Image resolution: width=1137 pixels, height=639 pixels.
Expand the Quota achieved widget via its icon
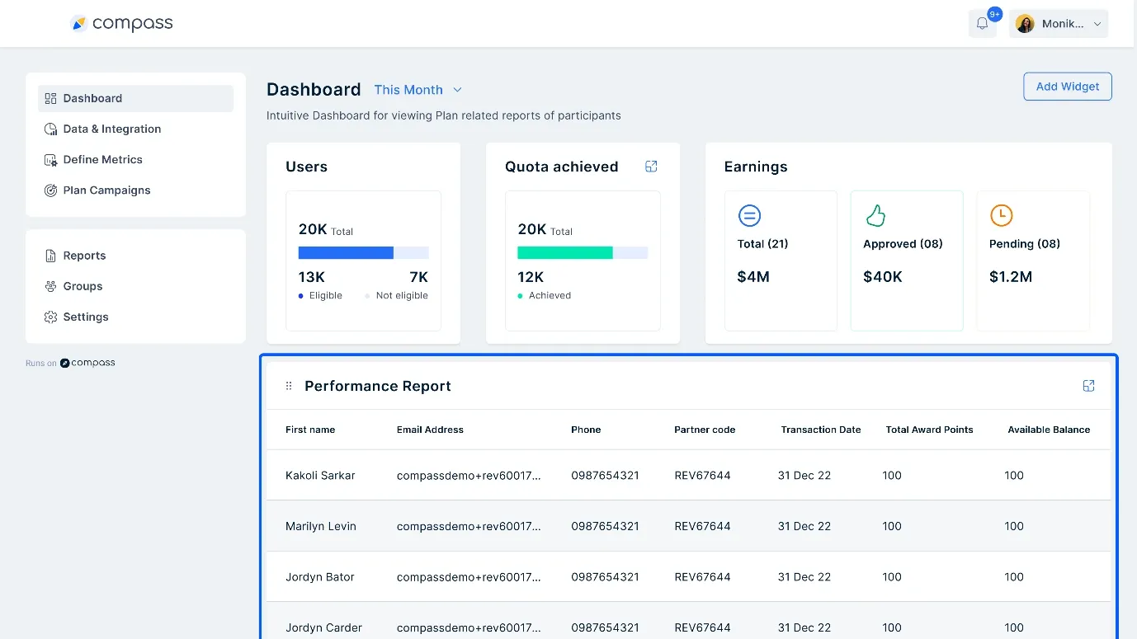click(651, 166)
